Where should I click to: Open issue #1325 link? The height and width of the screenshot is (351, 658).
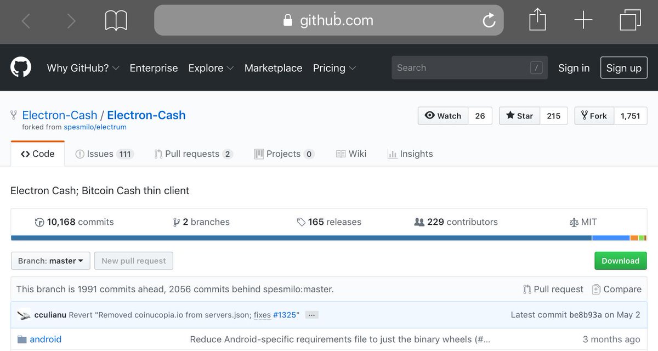click(x=284, y=315)
